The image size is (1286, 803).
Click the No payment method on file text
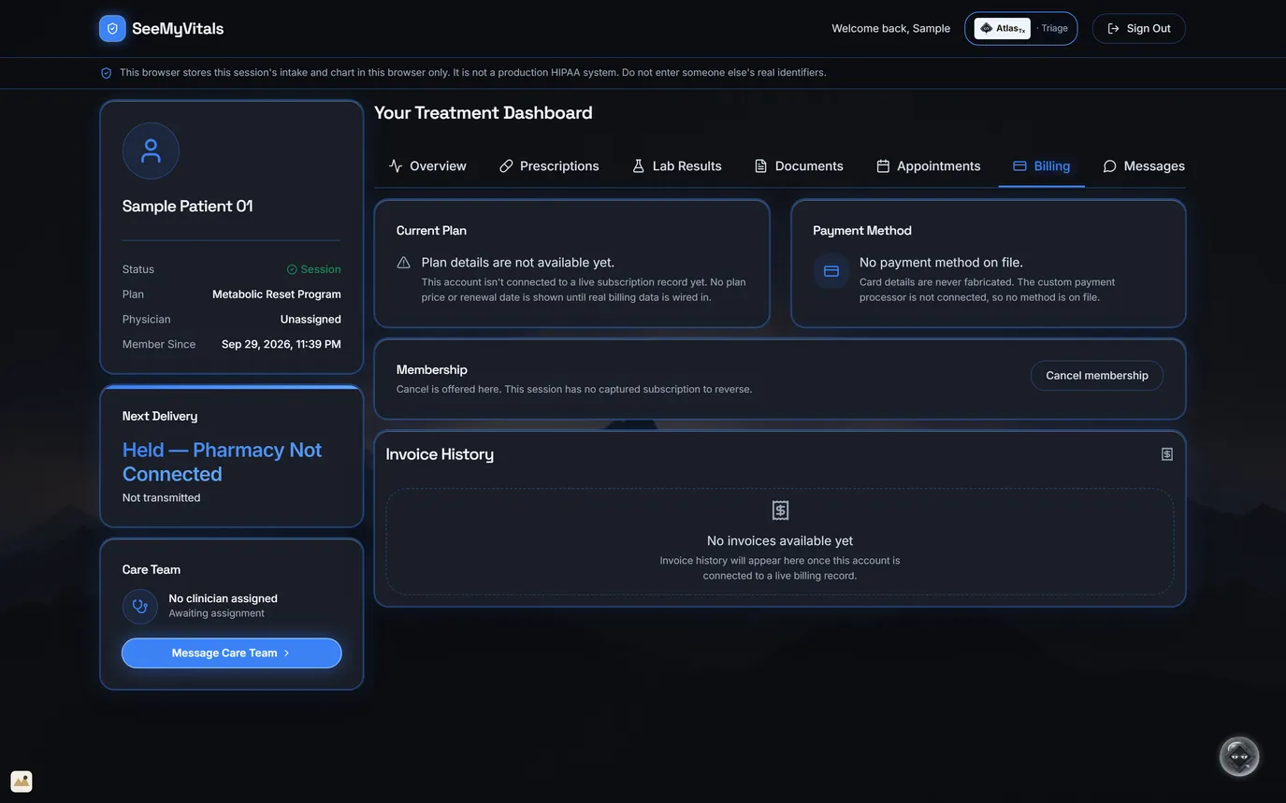[942, 263]
